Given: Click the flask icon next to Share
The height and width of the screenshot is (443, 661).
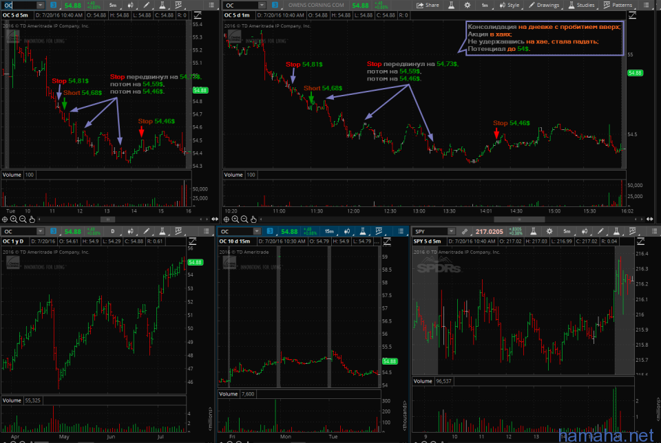Looking at the screenshot, I should [x=451, y=5].
